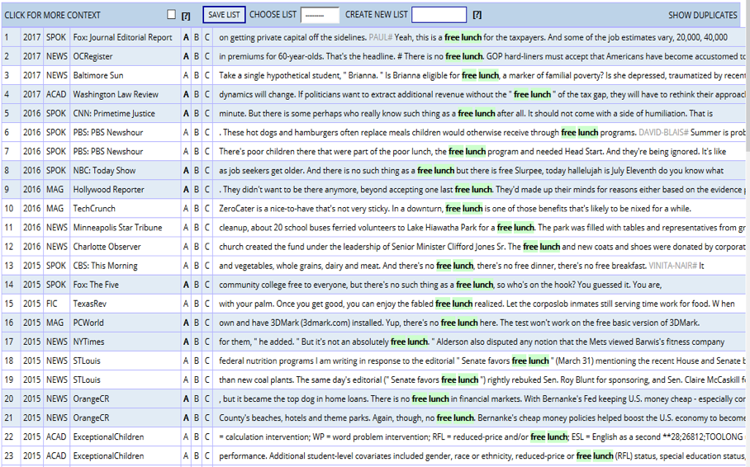This screenshot has height=467, width=750.
Task: Open the Minneapolis Star Tribune source entry
Action: click(117, 227)
